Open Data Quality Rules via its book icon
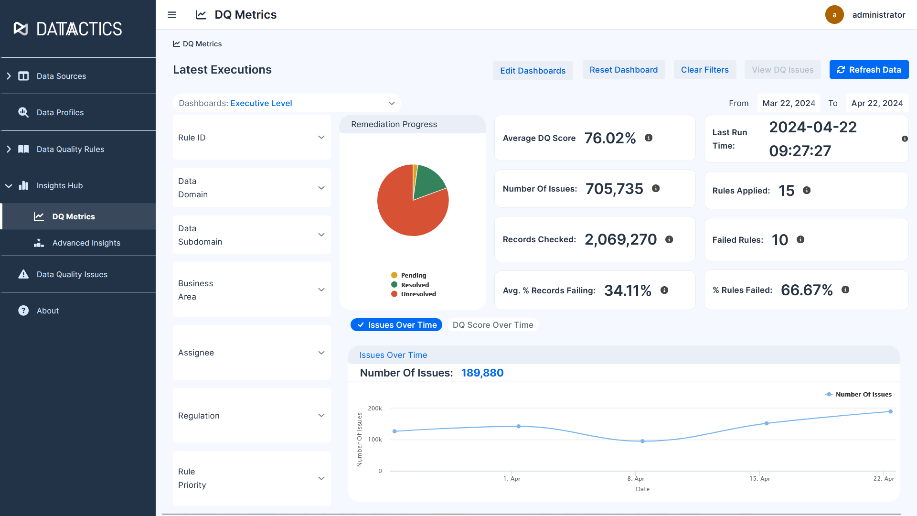 click(x=23, y=149)
